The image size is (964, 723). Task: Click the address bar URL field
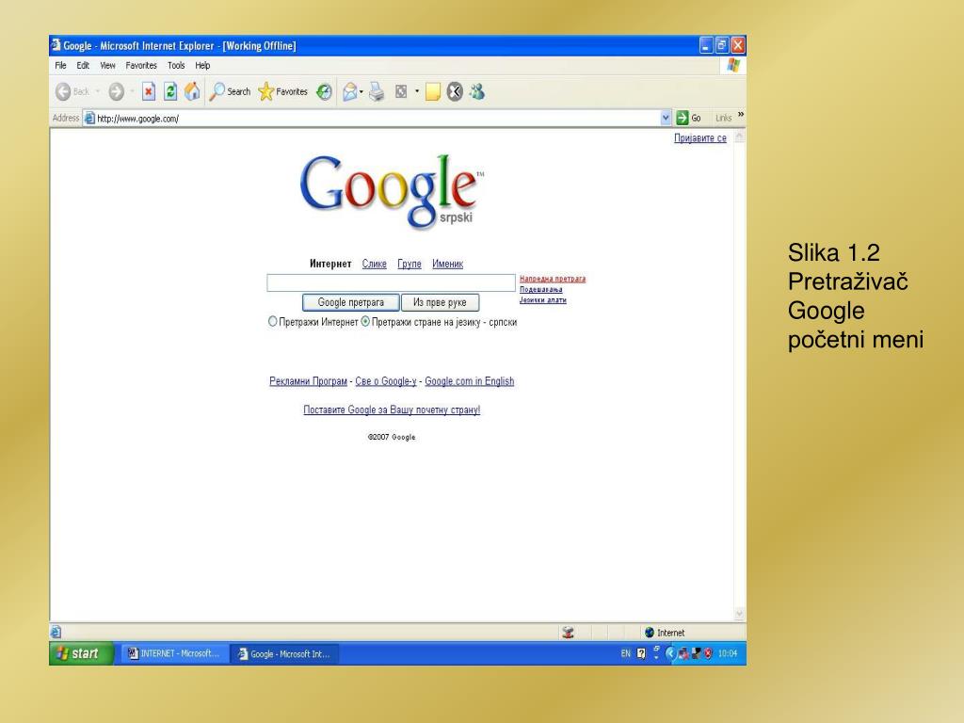click(378, 118)
